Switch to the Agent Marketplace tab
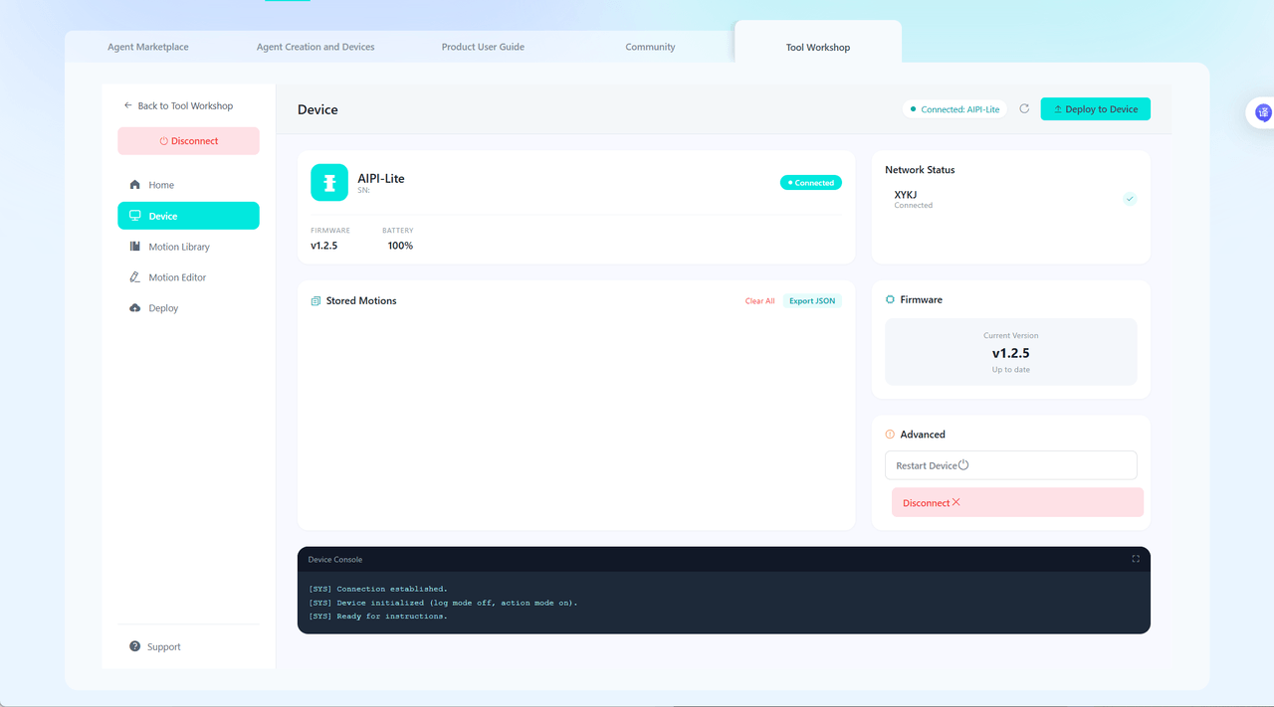The height and width of the screenshot is (707, 1274). click(x=148, y=47)
